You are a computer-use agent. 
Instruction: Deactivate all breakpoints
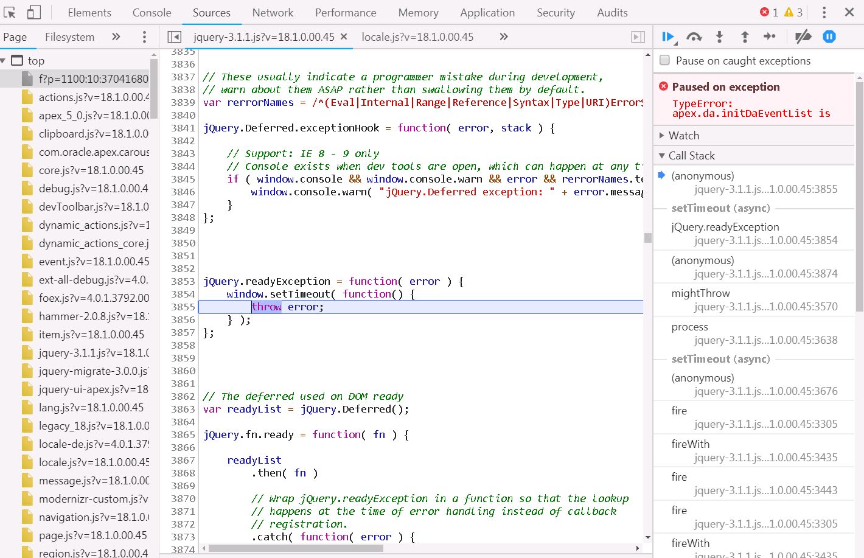[x=803, y=37]
